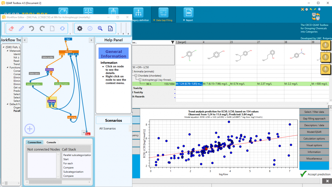Image resolution: width=332 pixels, height=187 pixels.
Task: Open the Report module icon in the top ribbon
Action: pos(188,13)
